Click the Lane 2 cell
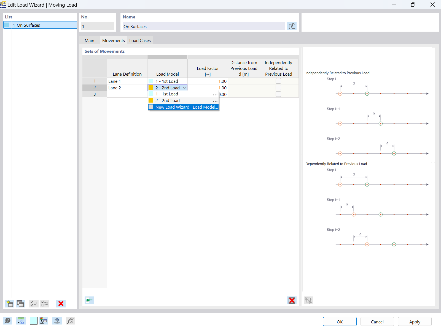 [x=127, y=88]
